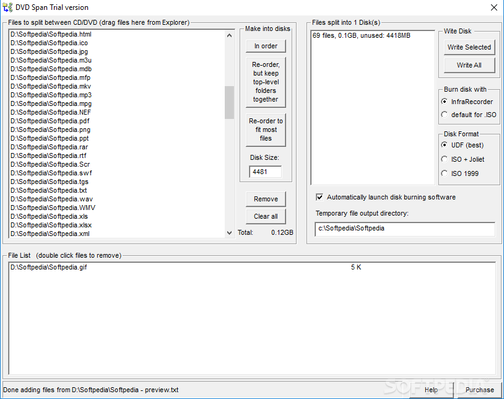Open Help from the bottom bar
Screen dimensions: 504x399
point(431,390)
